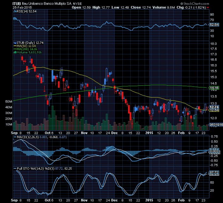Click the 52.54 RSI axis value tag
This screenshot has width=223, height=203.
pos(214,25)
